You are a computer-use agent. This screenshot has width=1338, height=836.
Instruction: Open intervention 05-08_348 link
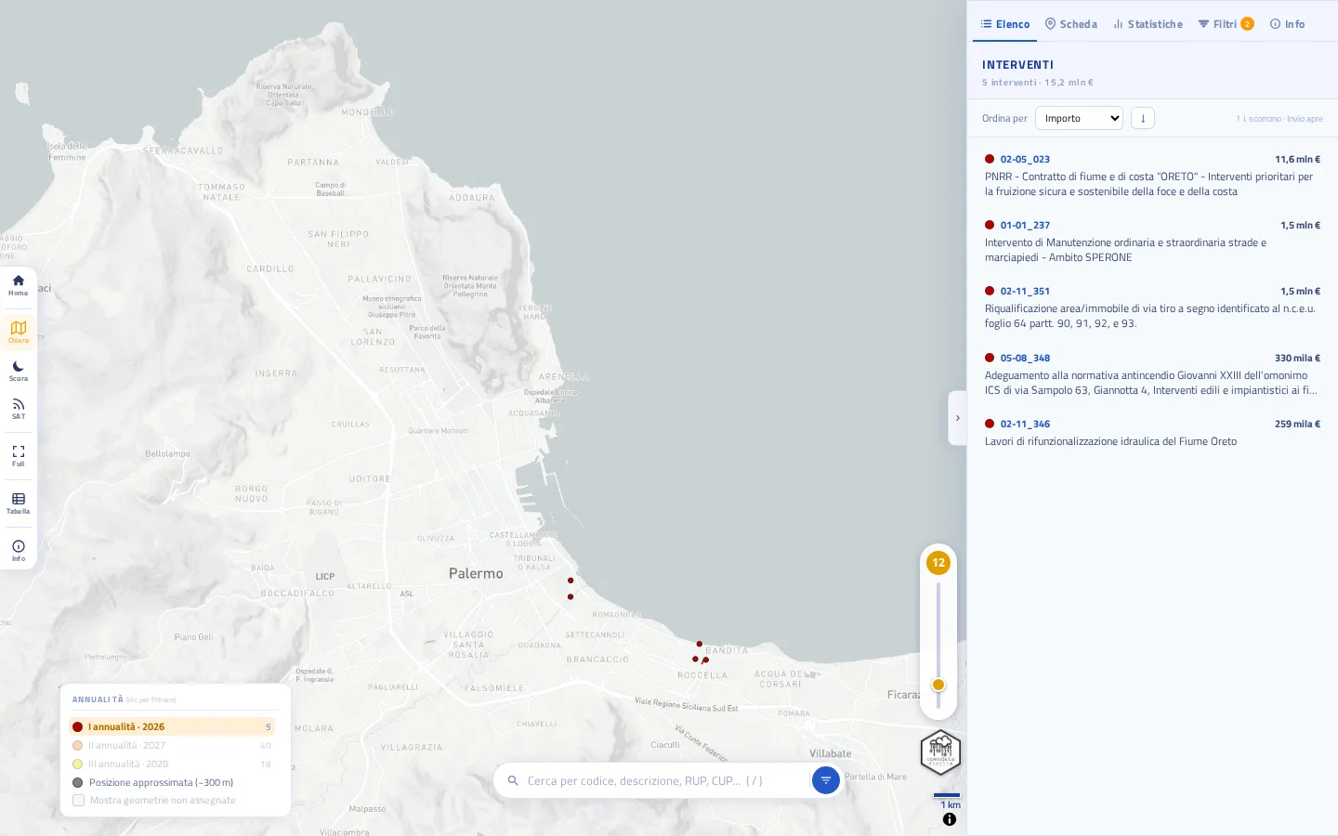click(1025, 359)
